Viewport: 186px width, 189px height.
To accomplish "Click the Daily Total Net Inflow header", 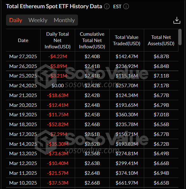I will pyautogui.click(x=58, y=40).
